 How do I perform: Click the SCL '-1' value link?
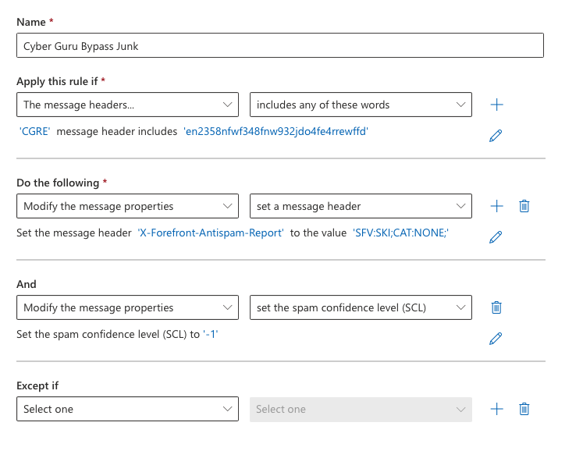click(x=211, y=334)
